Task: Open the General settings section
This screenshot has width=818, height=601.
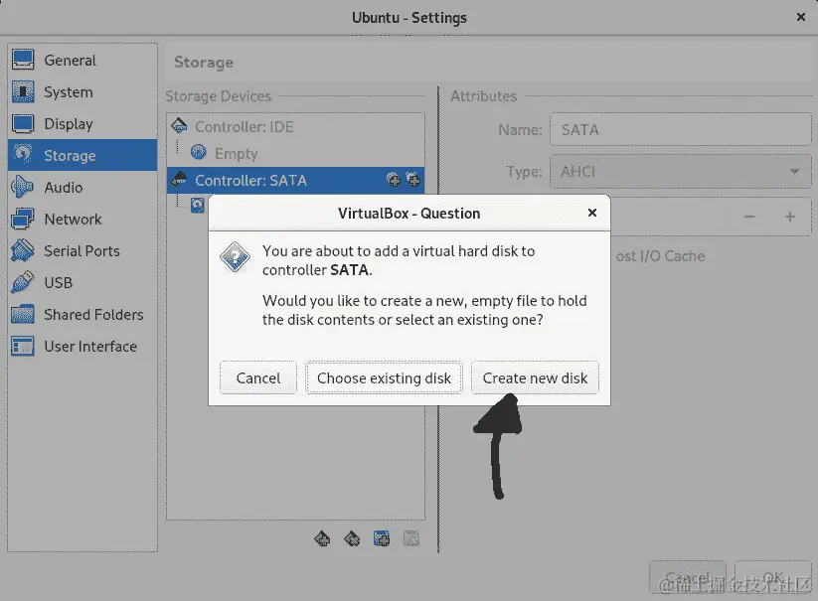Action: click(x=82, y=60)
